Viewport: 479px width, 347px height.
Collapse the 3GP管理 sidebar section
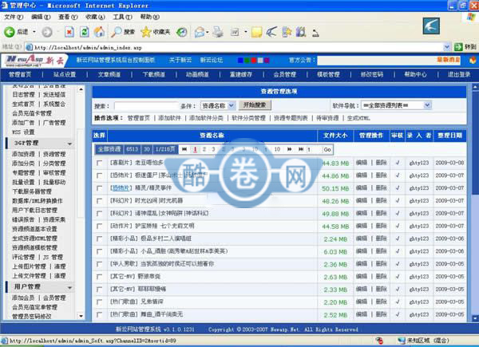click(70, 144)
